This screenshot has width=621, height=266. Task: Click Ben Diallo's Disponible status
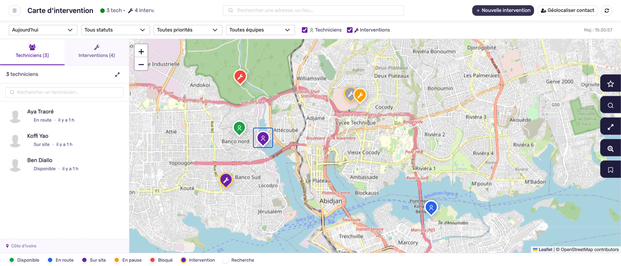[45, 169]
